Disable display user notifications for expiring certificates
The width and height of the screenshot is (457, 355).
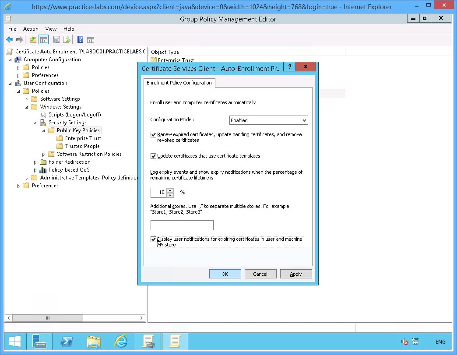[x=154, y=239]
